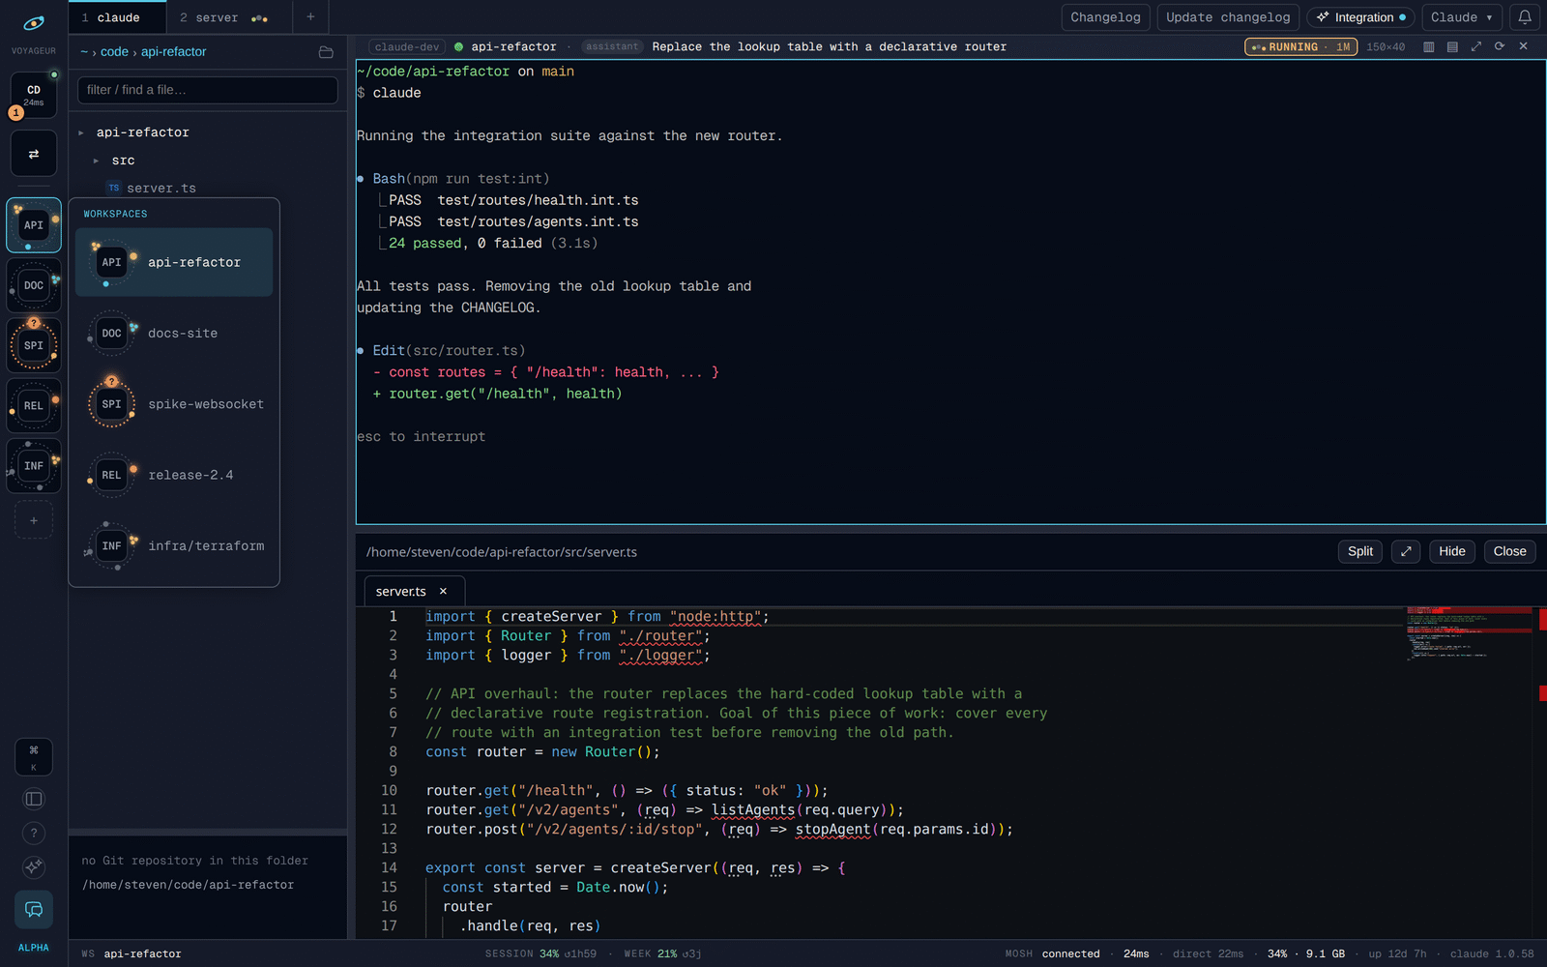
Task: Focus the filter / find a file field
Action: [x=208, y=90]
